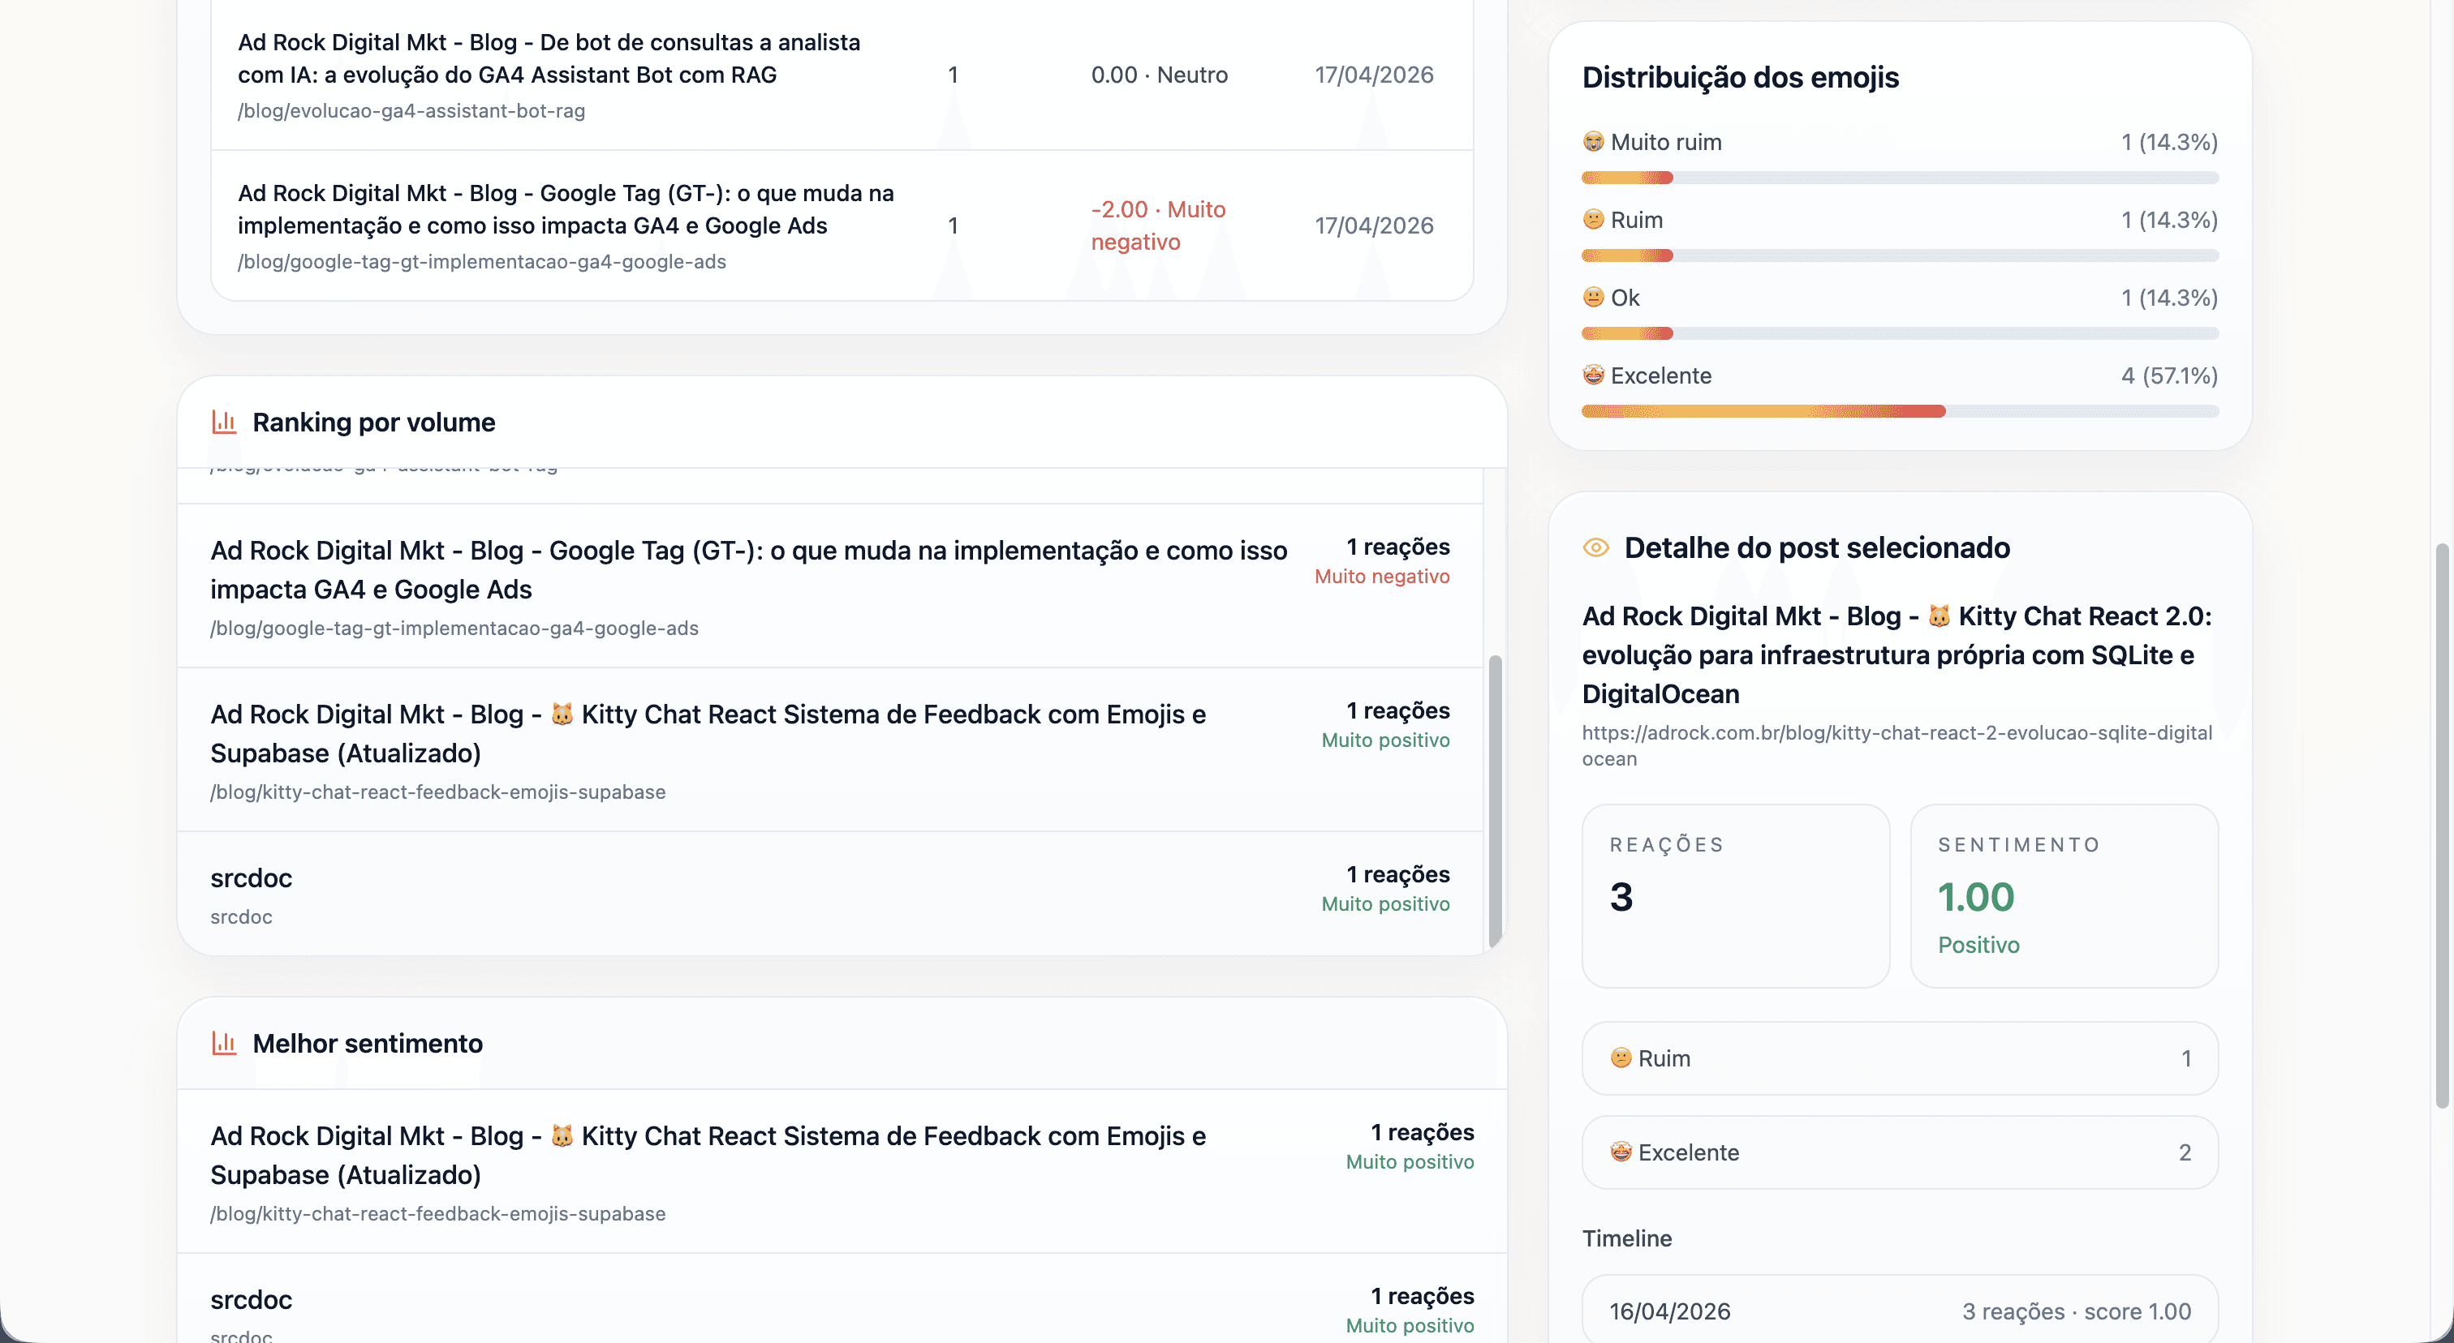Click the Ruim emoji in distribution panel

click(x=1593, y=220)
